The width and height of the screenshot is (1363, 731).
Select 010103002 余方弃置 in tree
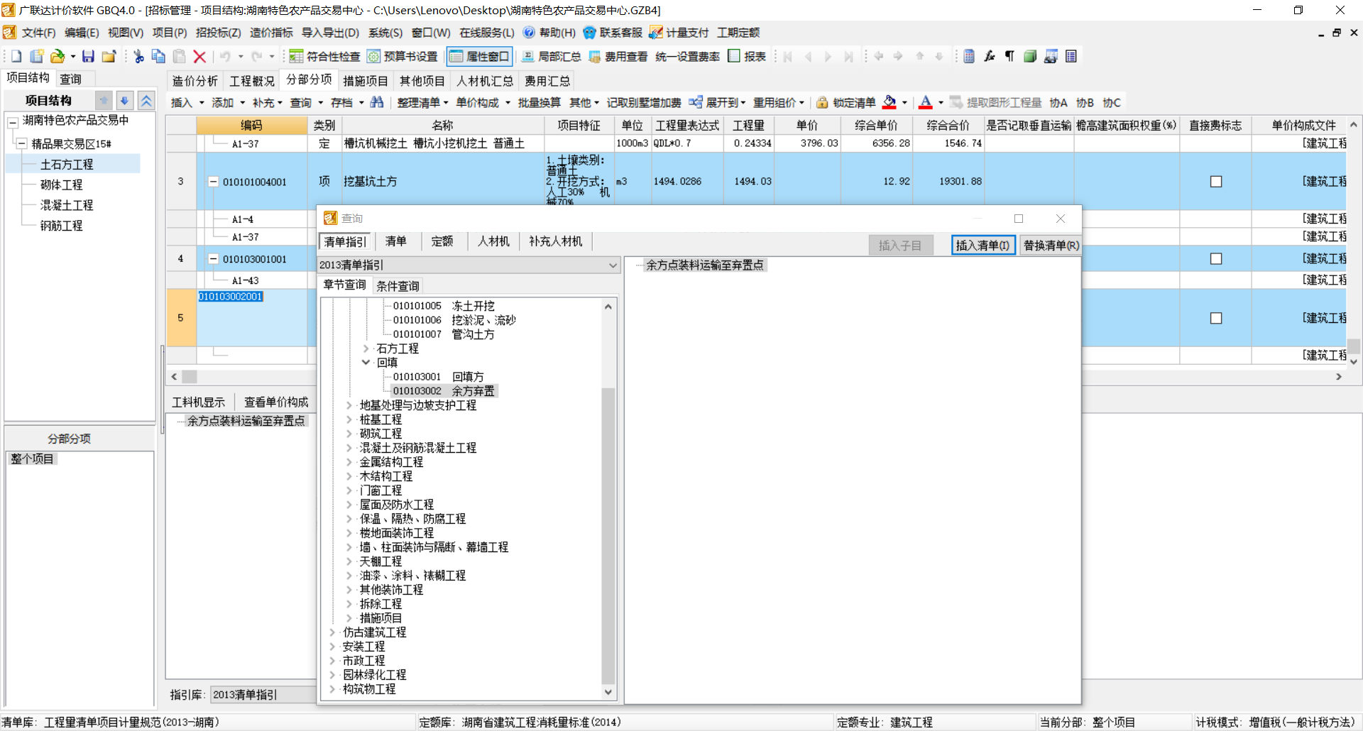444,391
